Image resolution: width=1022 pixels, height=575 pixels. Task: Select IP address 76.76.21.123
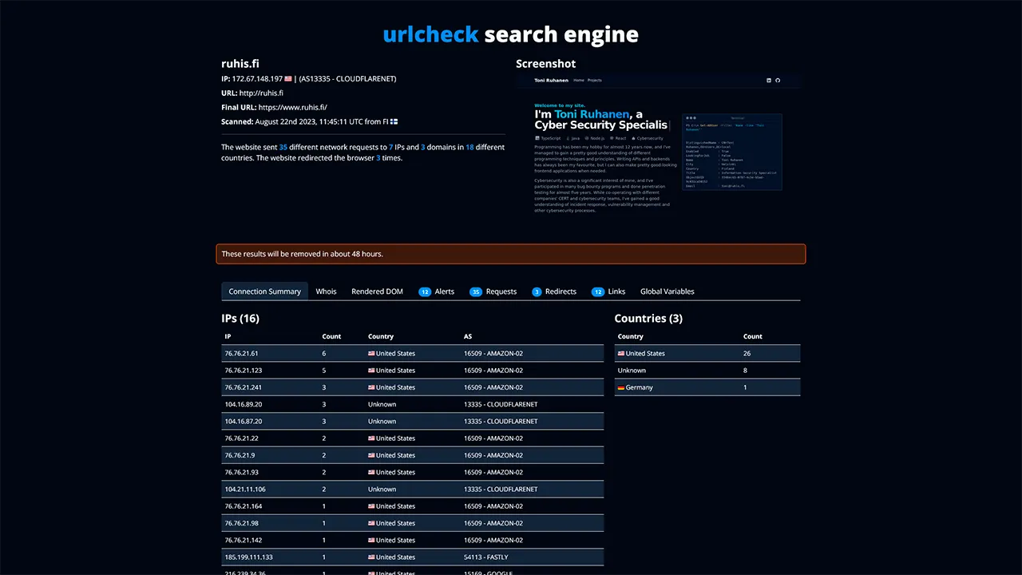(x=244, y=371)
